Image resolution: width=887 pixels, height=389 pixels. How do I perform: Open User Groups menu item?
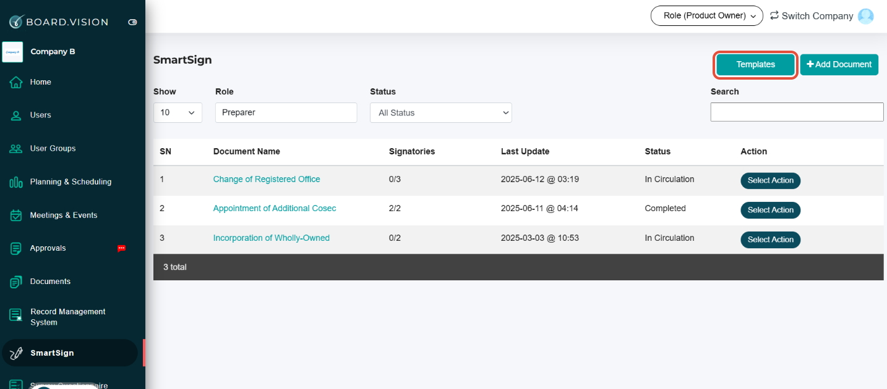[53, 149]
